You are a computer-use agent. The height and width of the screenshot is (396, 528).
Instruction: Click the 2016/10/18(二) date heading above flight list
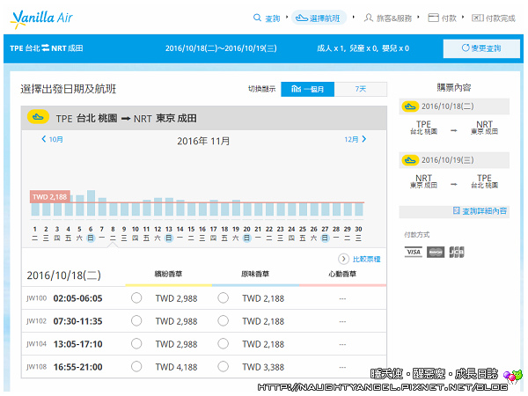point(63,275)
